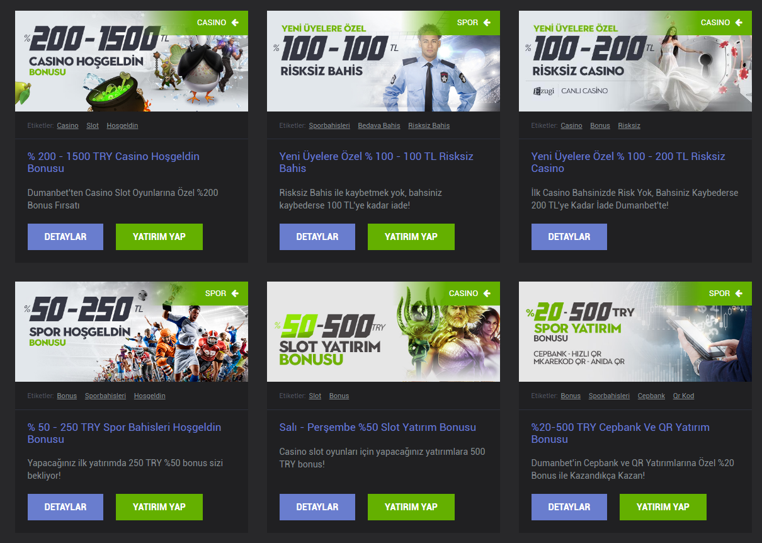762x543 pixels.
Task: Click YATIRIM YAP for the Risksiz Bahis offer
Action: coord(411,237)
